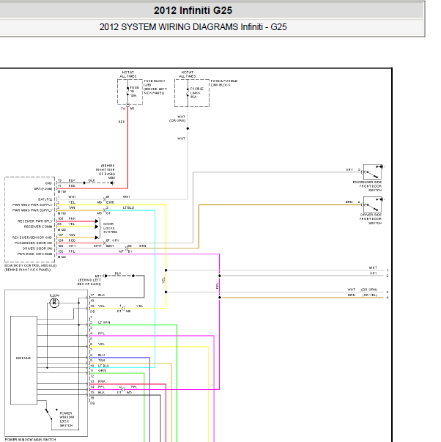Click the 'RECEIVER/SENSOR GND' terminal label
This screenshot has width=441, height=442.
(x=32, y=237)
